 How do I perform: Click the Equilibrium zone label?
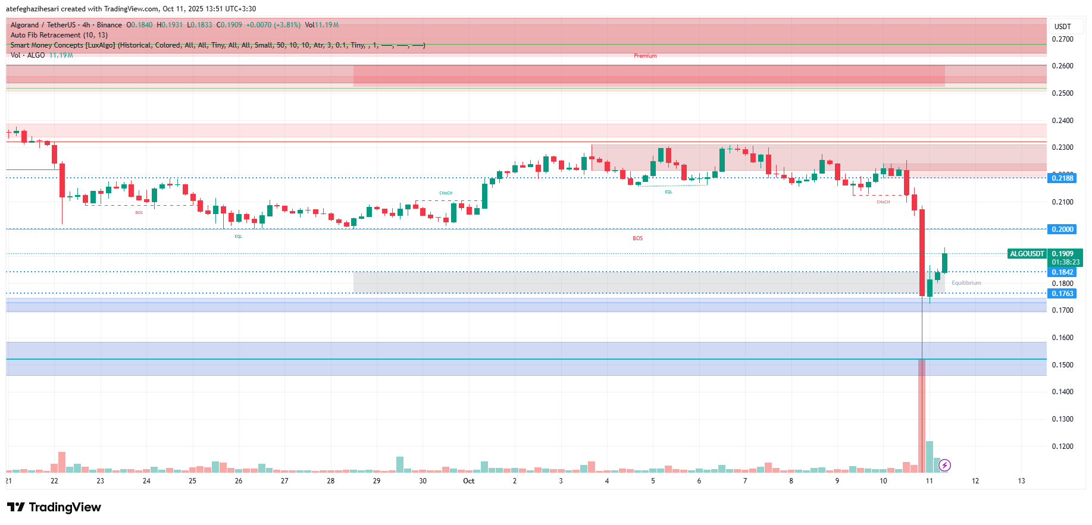966,283
